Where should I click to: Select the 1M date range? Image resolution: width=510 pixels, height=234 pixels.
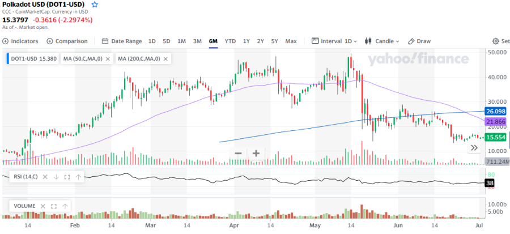pyautogui.click(x=181, y=41)
